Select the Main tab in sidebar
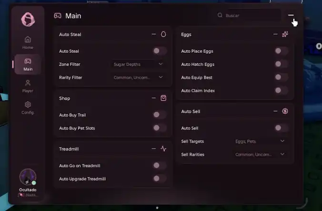Viewport: 322px width, 211px height. pos(28,64)
